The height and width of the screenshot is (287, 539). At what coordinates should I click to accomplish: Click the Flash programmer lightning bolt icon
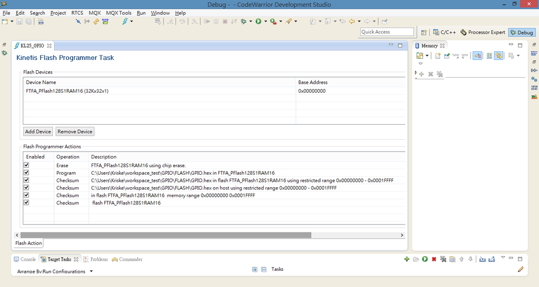pyautogui.click(x=125, y=21)
